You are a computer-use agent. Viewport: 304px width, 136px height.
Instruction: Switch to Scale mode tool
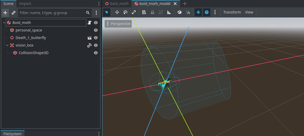tap(134, 12)
